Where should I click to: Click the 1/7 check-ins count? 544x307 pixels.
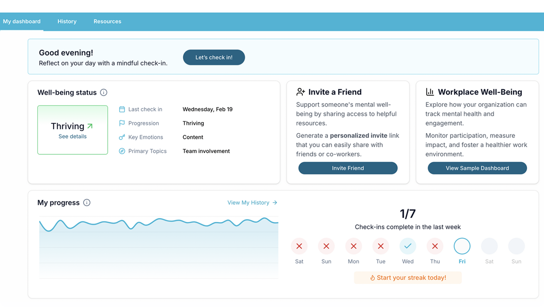click(x=408, y=214)
